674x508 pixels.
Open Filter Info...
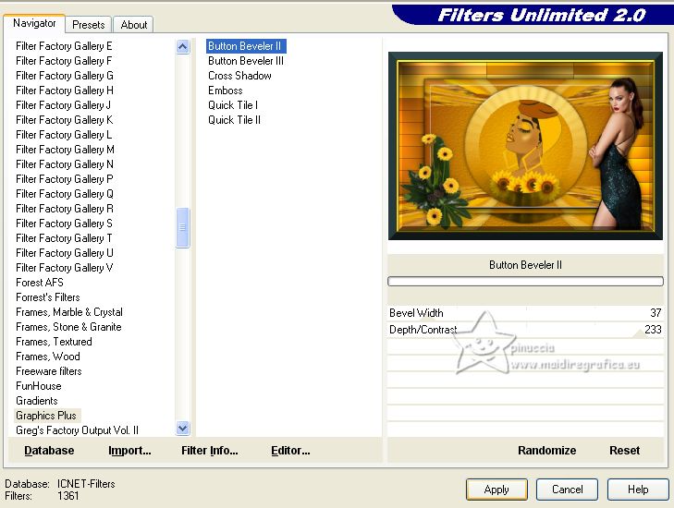coord(209,451)
